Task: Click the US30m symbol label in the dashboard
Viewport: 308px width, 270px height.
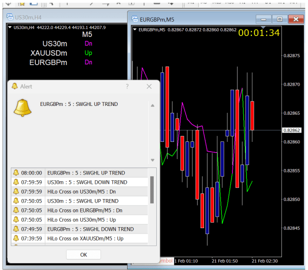Action: coord(55,43)
